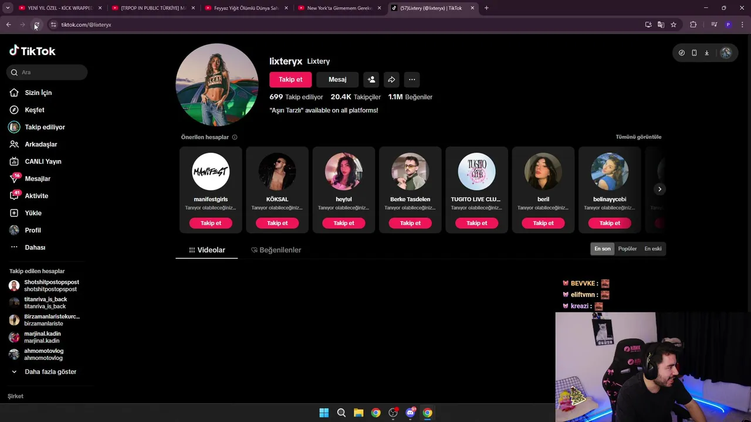Click Yükle upload option

tap(25, 213)
